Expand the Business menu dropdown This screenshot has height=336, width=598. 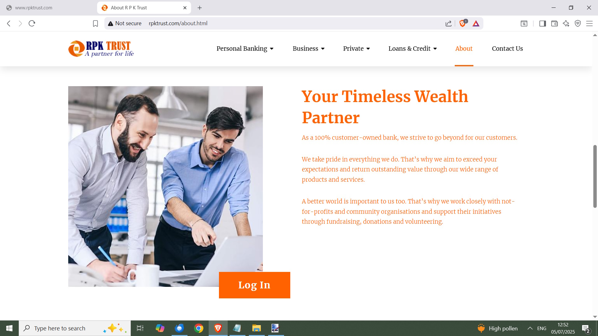click(x=309, y=49)
